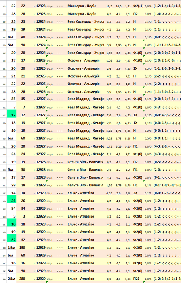This screenshot has width=181, height=283.
Task: Click 'Мальорка - Кадіс' in row 110
Action: pos(82,14)
